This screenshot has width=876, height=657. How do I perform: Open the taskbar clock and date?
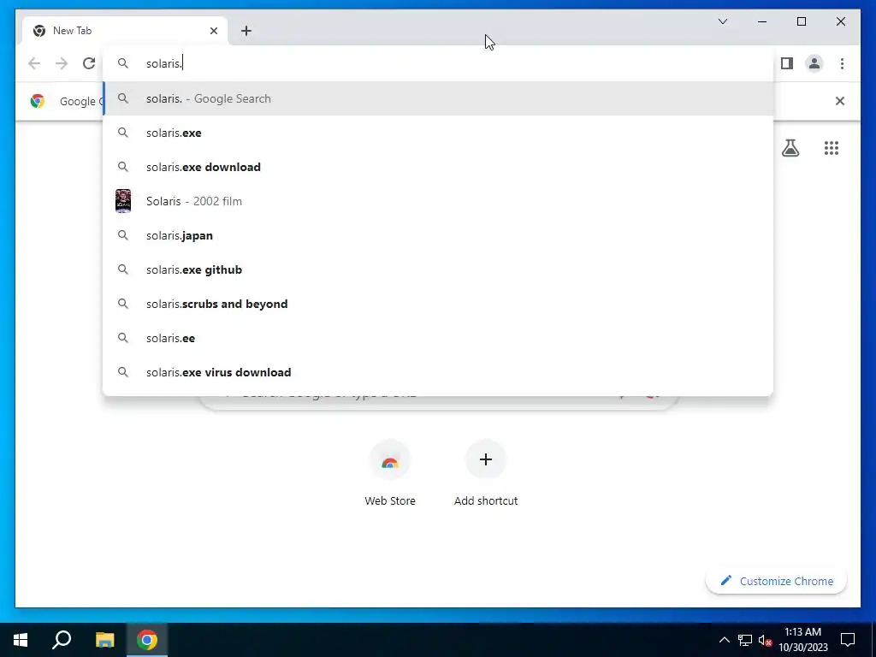tap(802, 640)
